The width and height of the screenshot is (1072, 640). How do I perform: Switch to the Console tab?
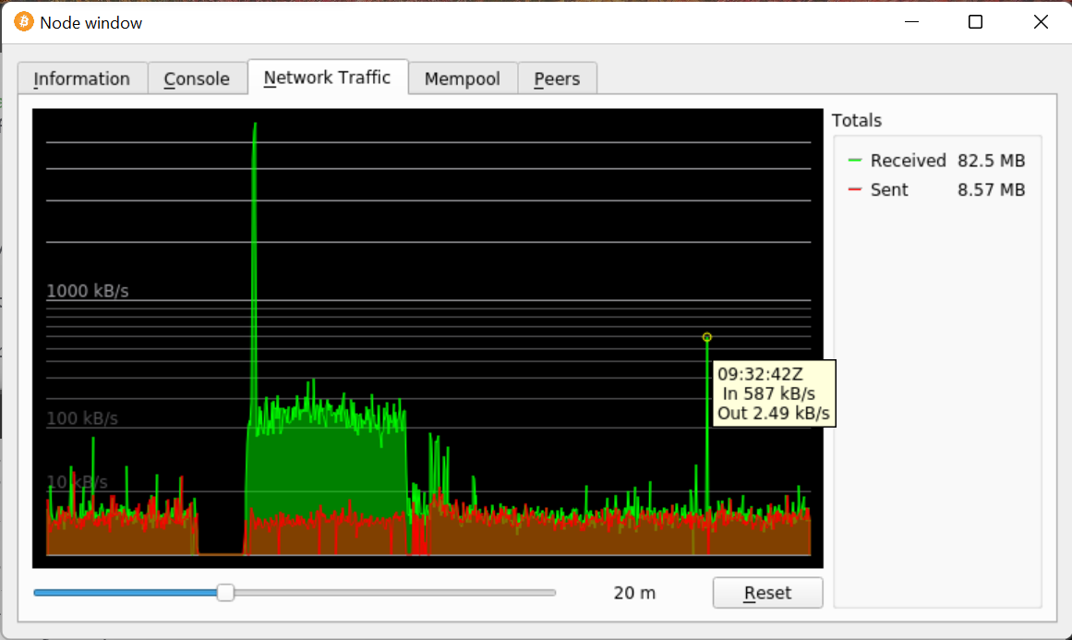click(197, 78)
